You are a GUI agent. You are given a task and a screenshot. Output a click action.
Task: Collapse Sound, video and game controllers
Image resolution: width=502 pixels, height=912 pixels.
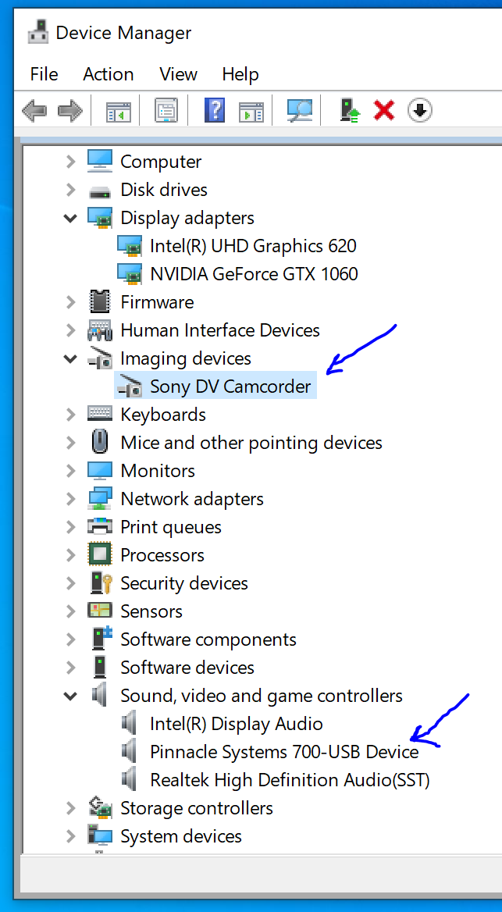pyautogui.click(x=71, y=696)
